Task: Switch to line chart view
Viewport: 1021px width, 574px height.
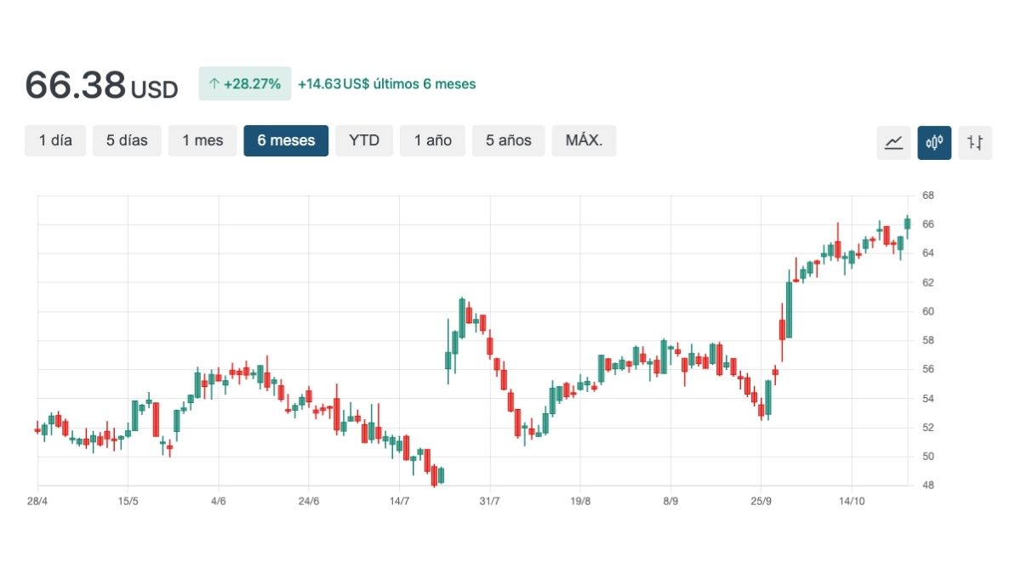Action: click(x=893, y=142)
